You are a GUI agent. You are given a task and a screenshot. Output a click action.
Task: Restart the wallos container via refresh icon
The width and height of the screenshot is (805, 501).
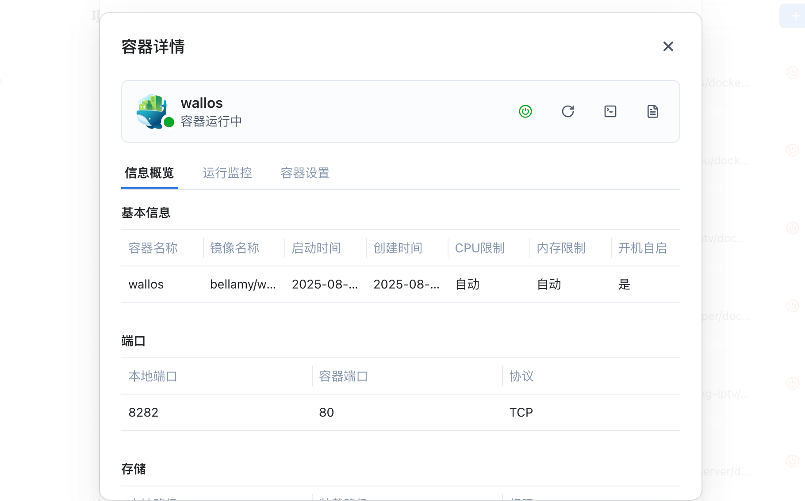(567, 111)
